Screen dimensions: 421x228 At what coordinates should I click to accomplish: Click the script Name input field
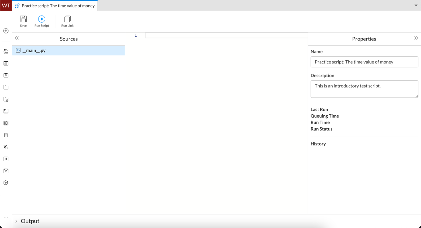coord(364,62)
